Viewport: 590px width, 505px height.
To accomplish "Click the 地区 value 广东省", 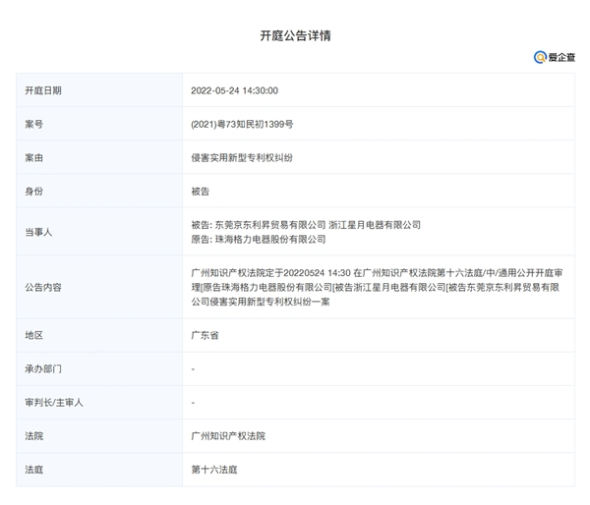I will tap(205, 335).
